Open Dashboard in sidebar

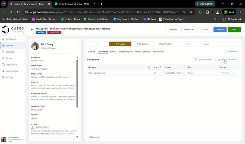point(11,39)
